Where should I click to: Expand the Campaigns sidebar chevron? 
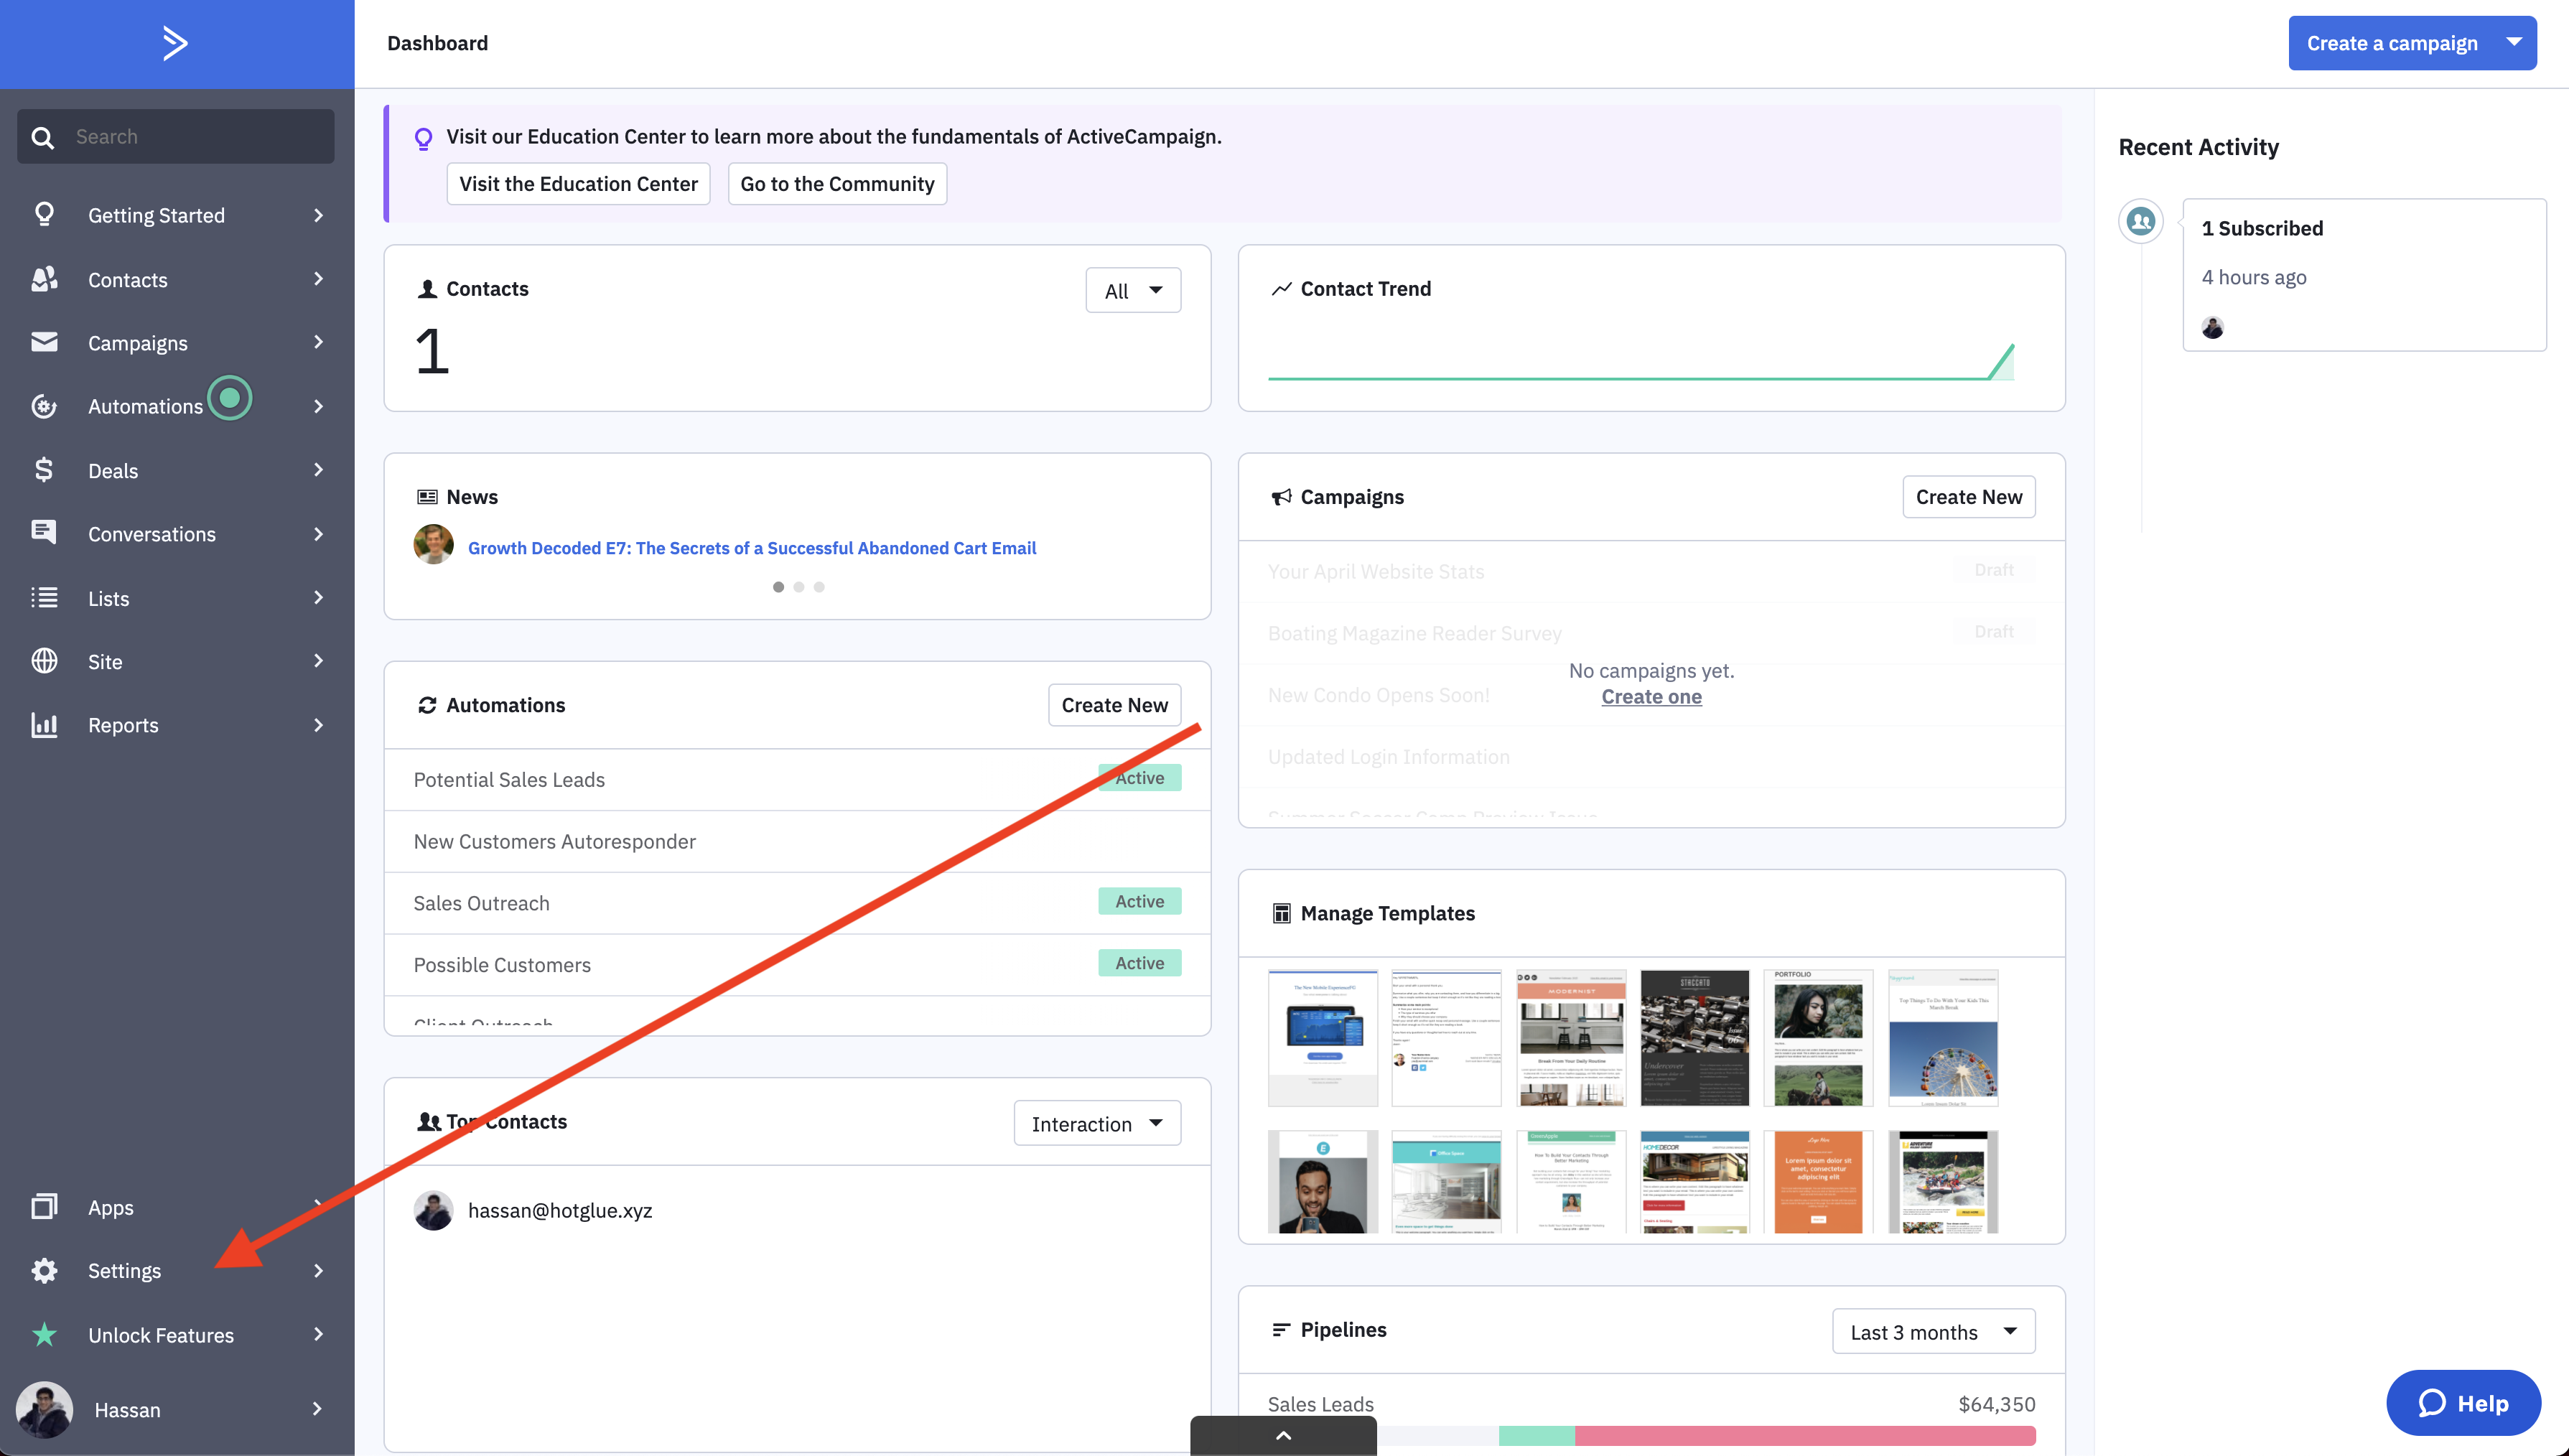[x=318, y=342]
